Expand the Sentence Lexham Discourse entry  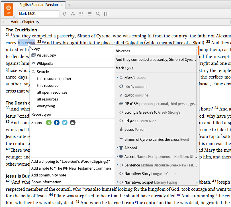tap(117, 165)
